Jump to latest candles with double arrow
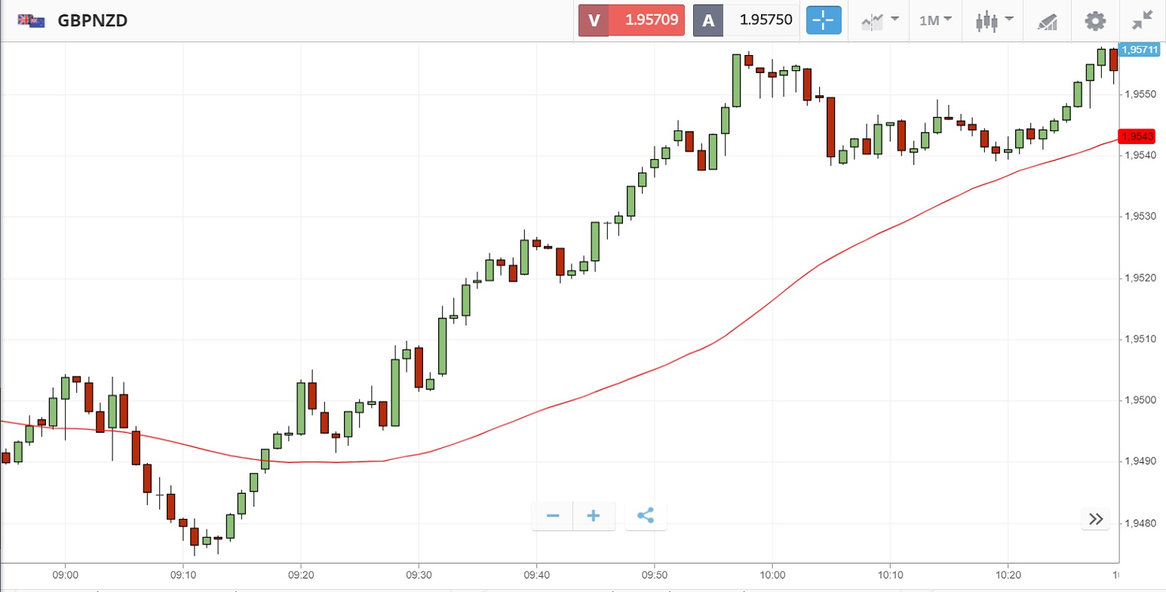This screenshot has width=1166, height=592. [1096, 519]
